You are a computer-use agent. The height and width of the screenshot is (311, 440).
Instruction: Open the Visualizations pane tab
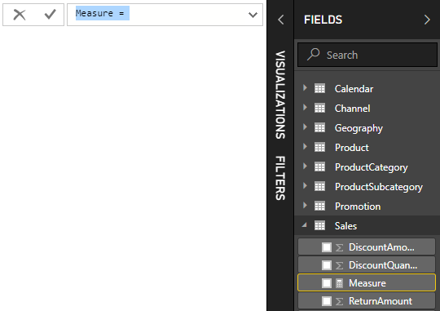pyautogui.click(x=280, y=95)
